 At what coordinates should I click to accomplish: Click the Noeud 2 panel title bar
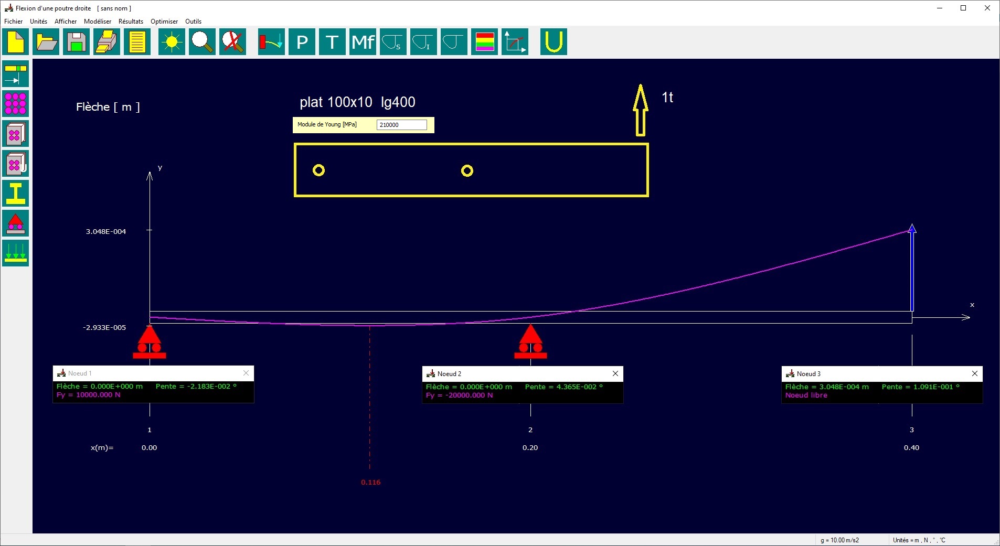pos(523,374)
